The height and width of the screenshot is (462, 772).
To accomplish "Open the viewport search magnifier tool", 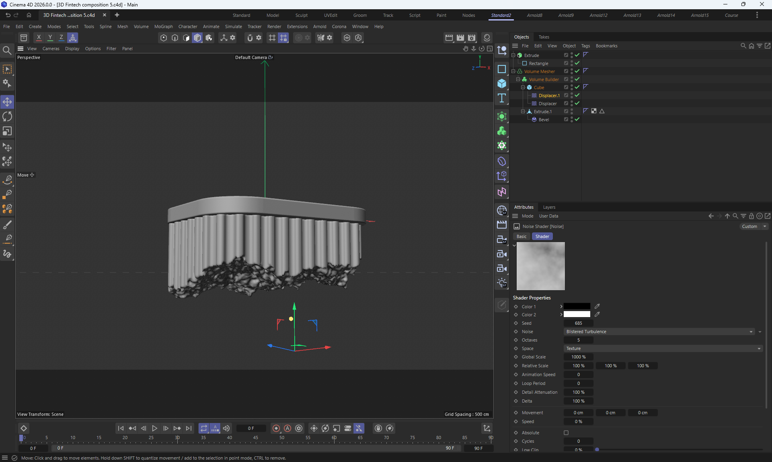I will [x=7, y=51].
